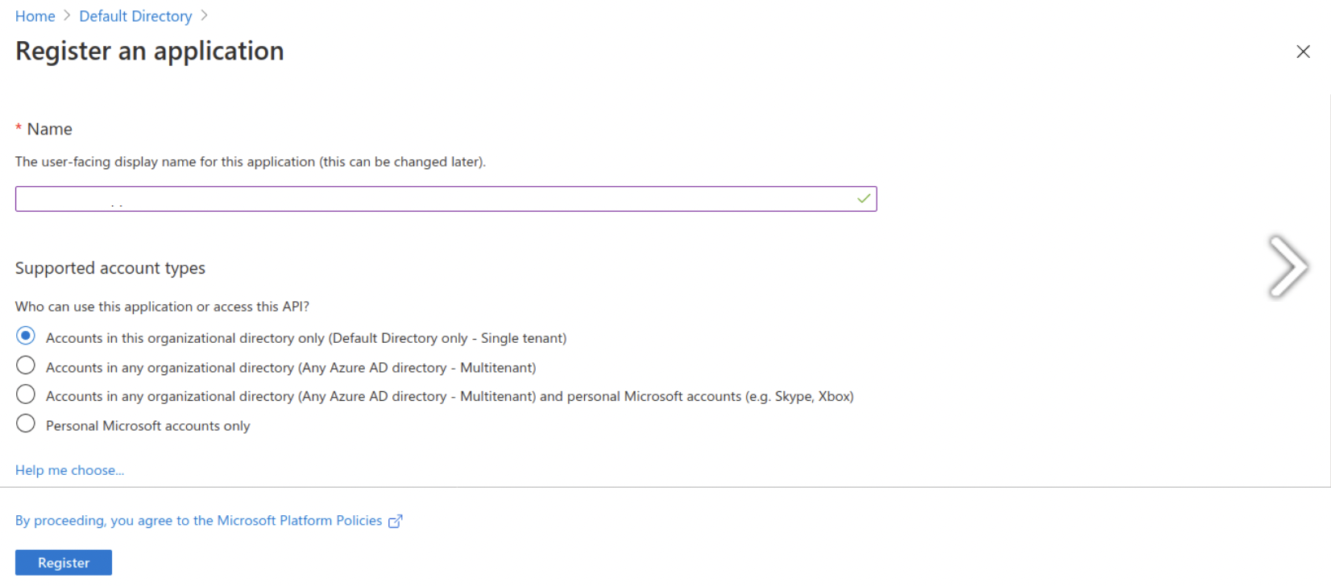The height and width of the screenshot is (586, 1331).
Task: Click the breadcrumb chevron after Default Directory
Action: (204, 15)
